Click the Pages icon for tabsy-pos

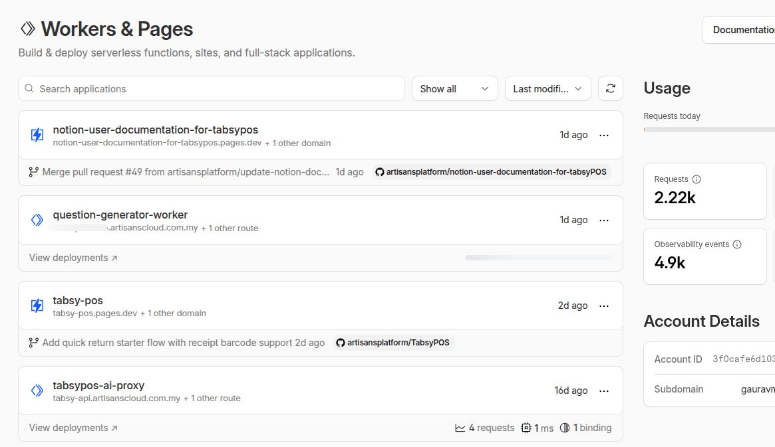tap(37, 306)
